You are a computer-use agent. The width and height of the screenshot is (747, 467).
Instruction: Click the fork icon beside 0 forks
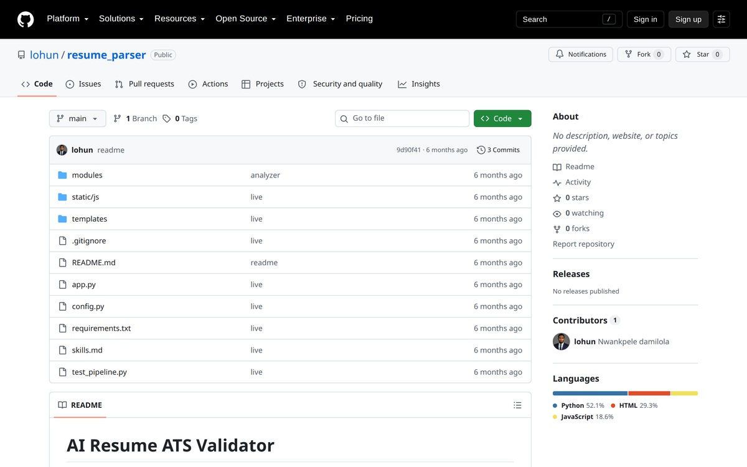click(x=557, y=229)
